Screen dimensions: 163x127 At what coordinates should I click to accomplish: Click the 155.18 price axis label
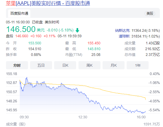pos(12,74)
